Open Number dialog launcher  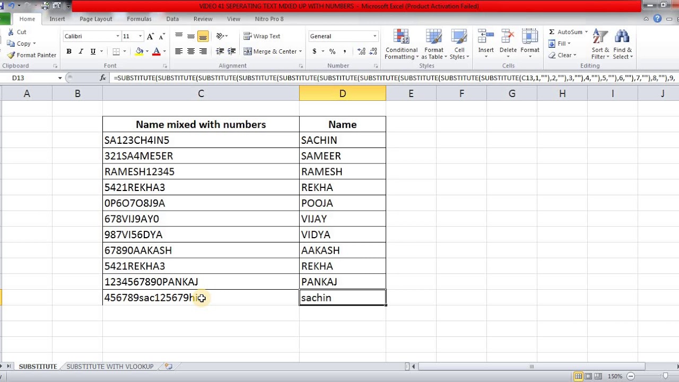pyautogui.click(x=377, y=66)
